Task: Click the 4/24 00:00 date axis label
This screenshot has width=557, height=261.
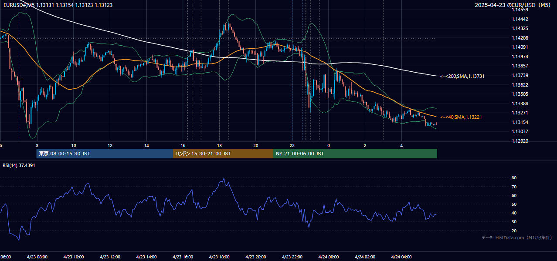Action: coord(329,257)
